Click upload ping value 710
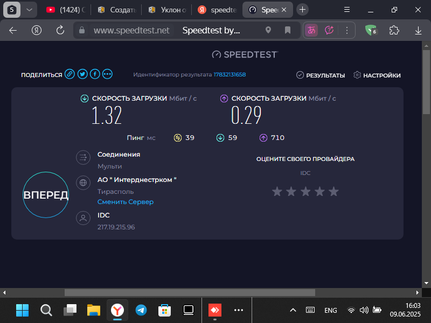The image size is (431, 323). pyautogui.click(x=277, y=138)
